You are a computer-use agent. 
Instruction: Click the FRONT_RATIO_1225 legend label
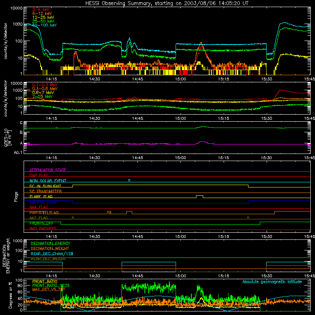[x=51, y=285]
